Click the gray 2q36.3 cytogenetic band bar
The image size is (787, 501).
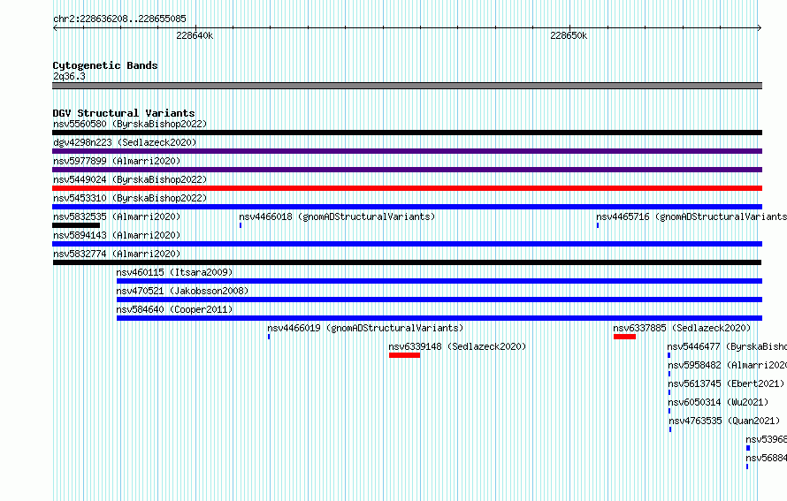(x=407, y=86)
